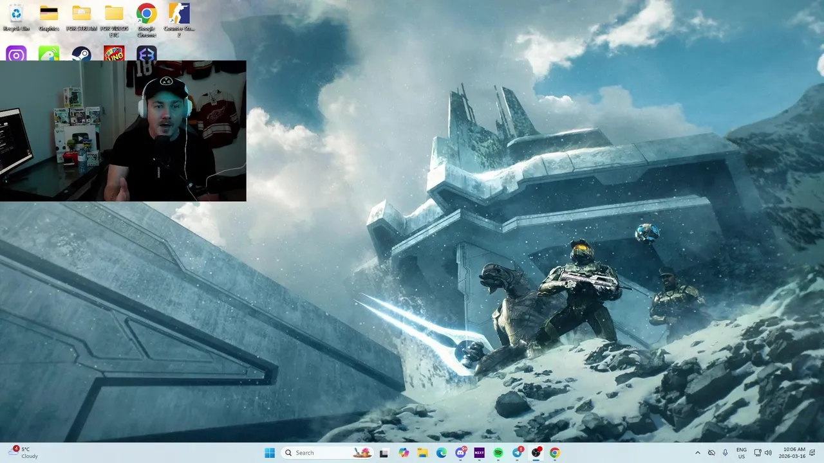Open the NZXT app in taskbar
The width and height of the screenshot is (824, 463).
coord(479,453)
